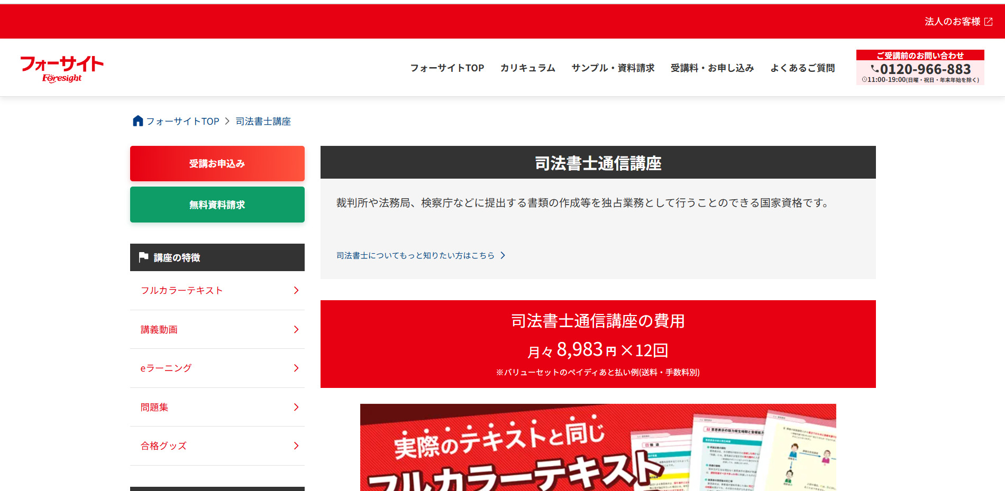Select サンプル・資料請求 in navigation
Image resolution: width=1005 pixels, height=491 pixels.
click(613, 68)
